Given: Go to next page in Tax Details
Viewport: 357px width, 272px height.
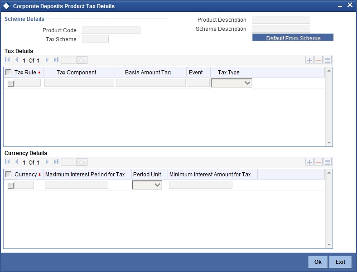Looking at the screenshot, I should click(x=47, y=60).
